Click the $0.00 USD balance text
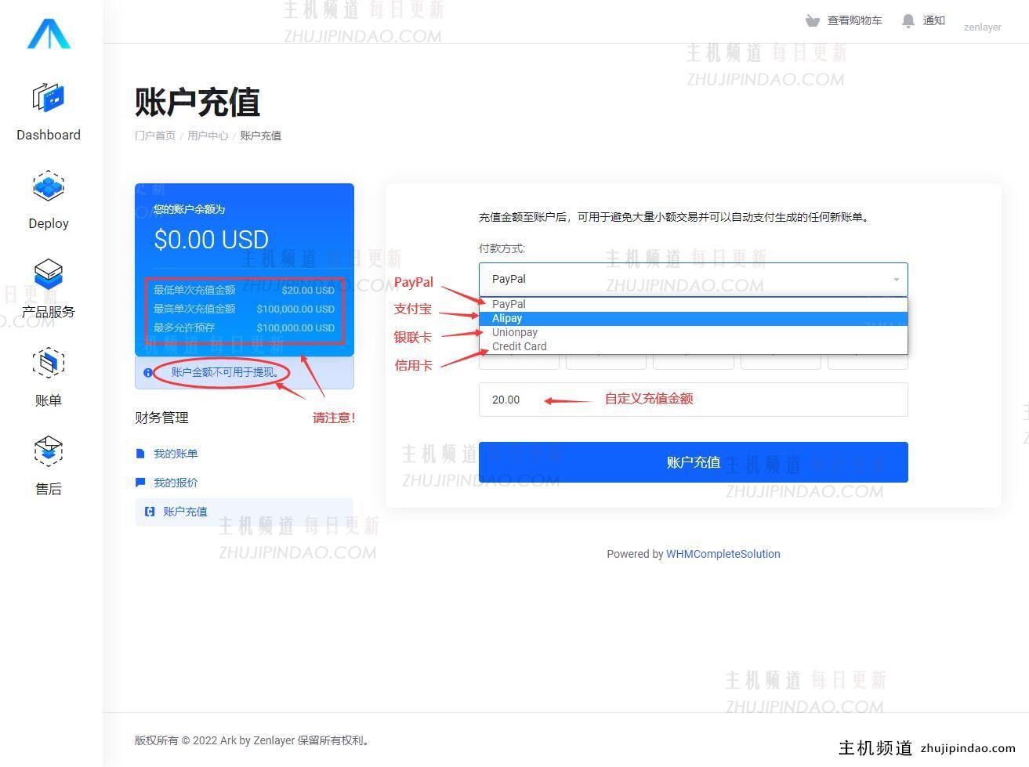 [212, 240]
